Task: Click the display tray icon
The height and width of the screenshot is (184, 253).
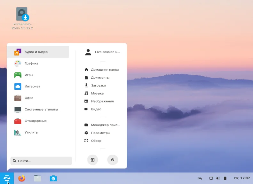Action: pos(211,178)
